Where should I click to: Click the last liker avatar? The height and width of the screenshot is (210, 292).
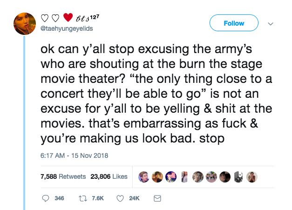tap(252, 177)
